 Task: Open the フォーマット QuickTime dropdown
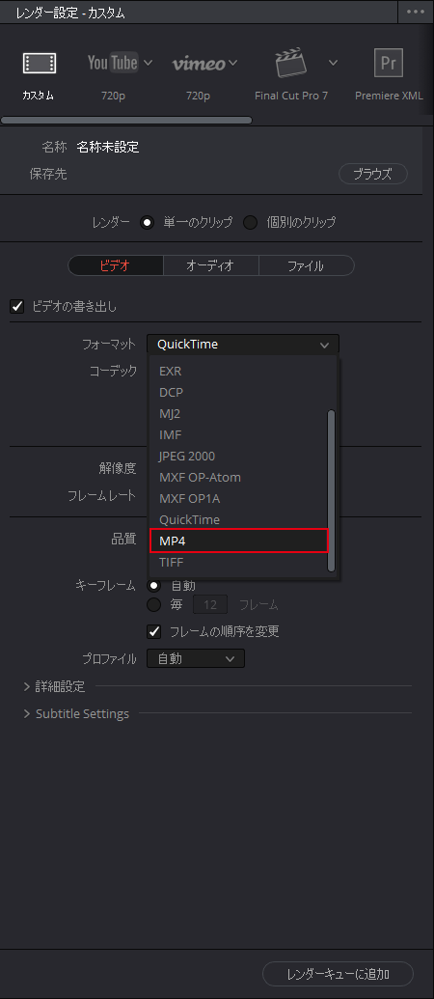tap(243, 345)
